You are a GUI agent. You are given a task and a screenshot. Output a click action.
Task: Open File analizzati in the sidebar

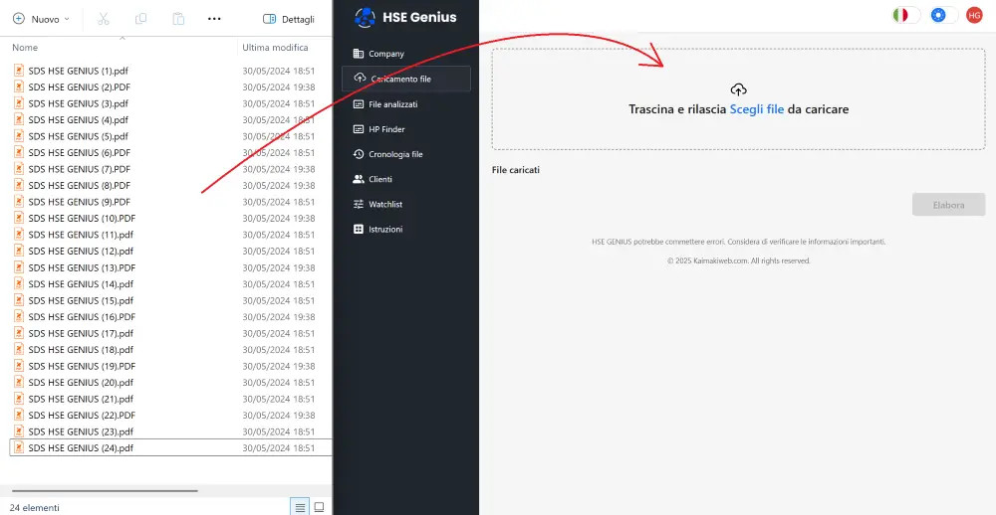click(x=392, y=104)
